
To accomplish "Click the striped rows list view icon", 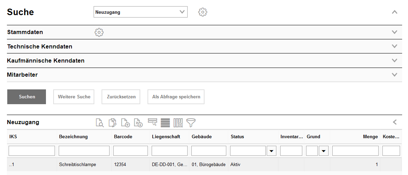I will 165,123.
